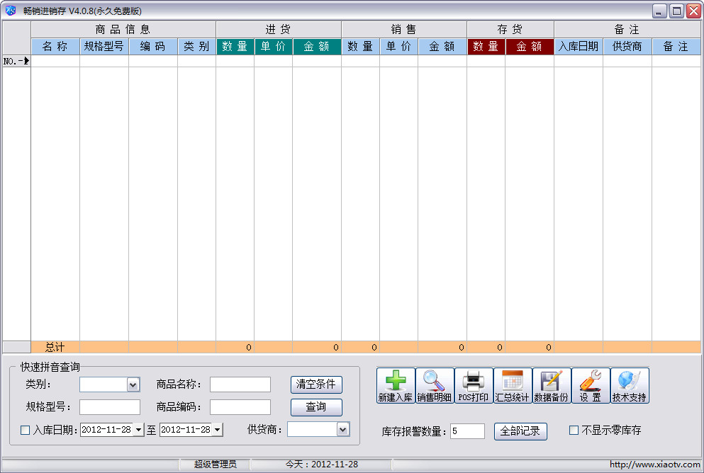Click the 存货 金额 dark red header
This screenshot has height=473, width=704.
pos(530,46)
